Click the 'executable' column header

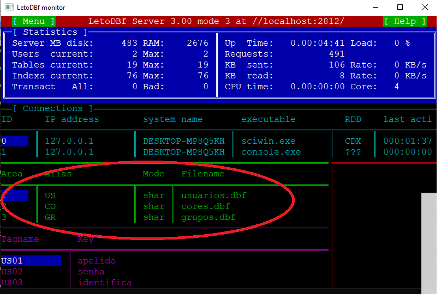[x=269, y=119]
